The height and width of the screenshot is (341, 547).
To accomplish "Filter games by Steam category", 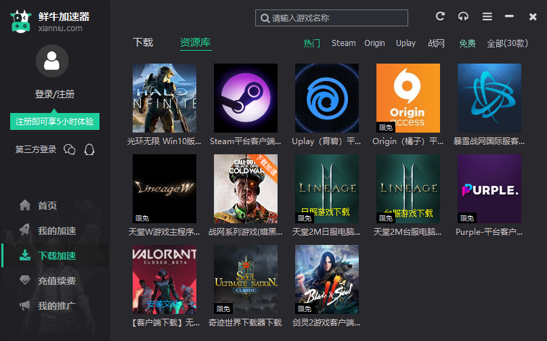I will click(x=343, y=43).
